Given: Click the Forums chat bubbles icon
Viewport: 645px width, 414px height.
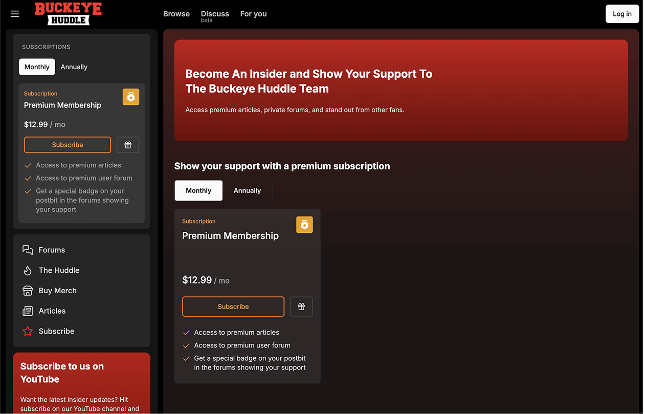Looking at the screenshot, I should [x=28, y=250].
